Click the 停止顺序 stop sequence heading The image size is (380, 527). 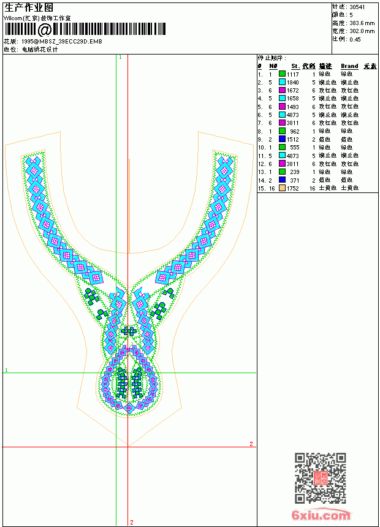click(x=272, y=58)
